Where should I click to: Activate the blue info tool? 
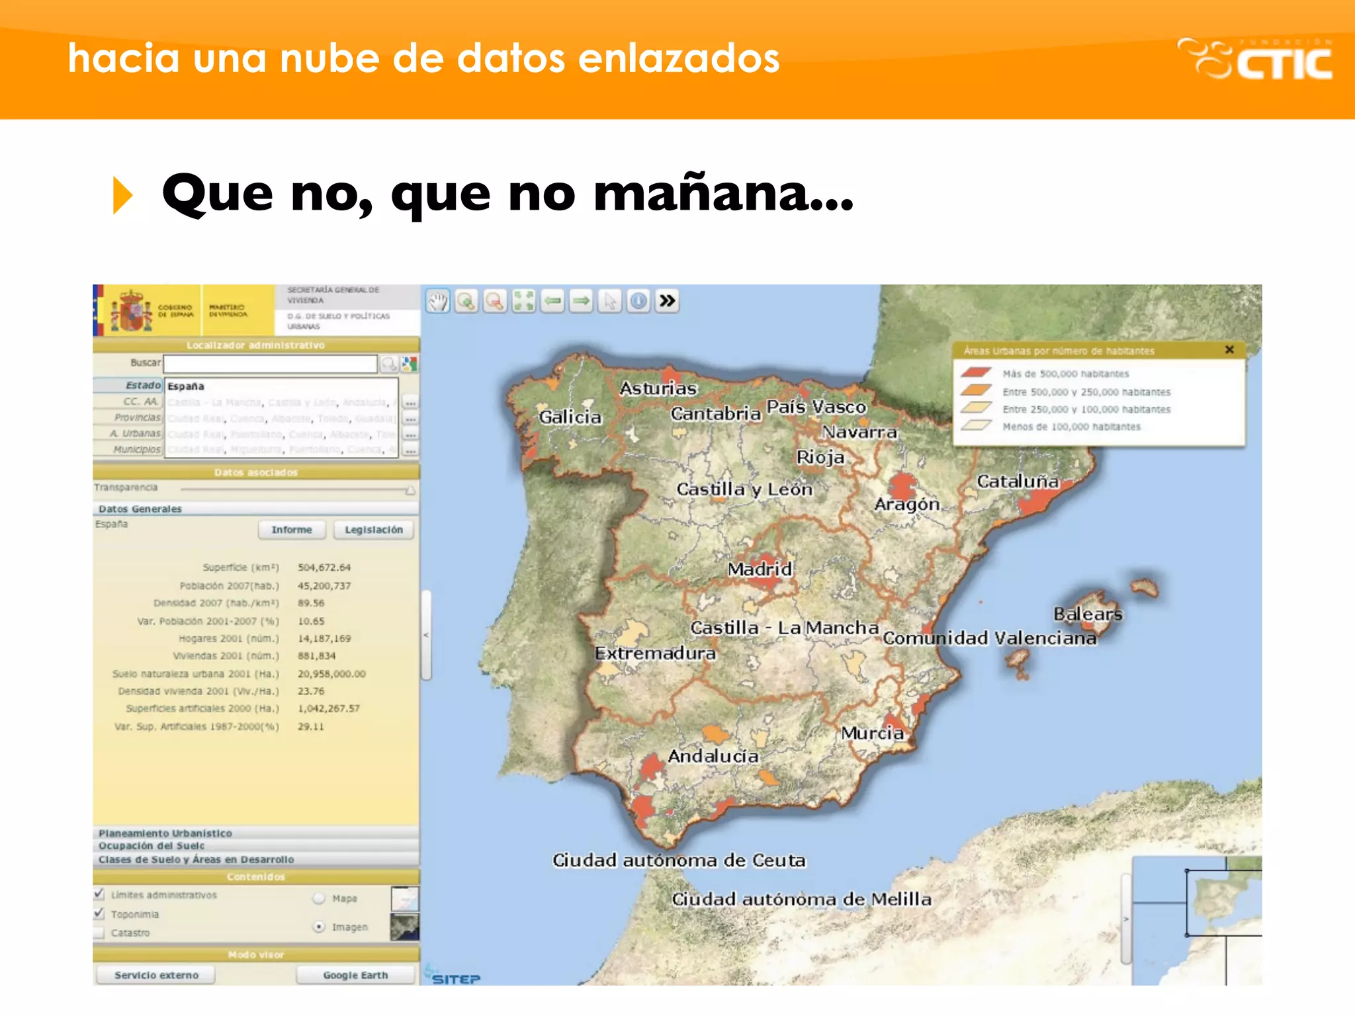pyautogui.click(x=638, y=302)
